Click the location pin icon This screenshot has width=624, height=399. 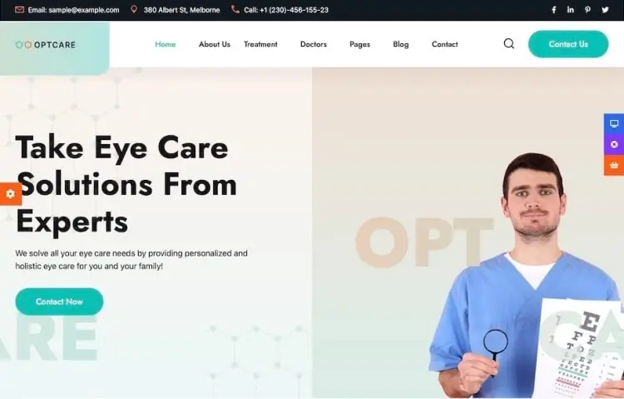coord(134,9)
